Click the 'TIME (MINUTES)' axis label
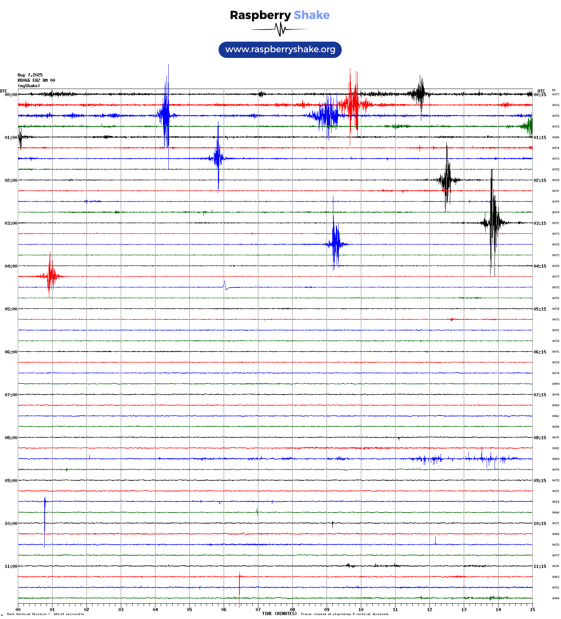 pyautogui.click(x=279, y=614)
